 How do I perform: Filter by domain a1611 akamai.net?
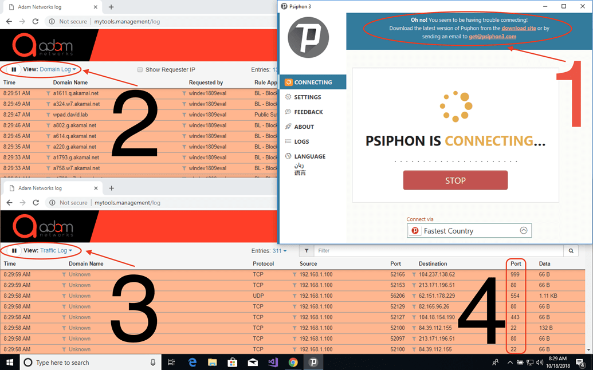tap(48, 93)
